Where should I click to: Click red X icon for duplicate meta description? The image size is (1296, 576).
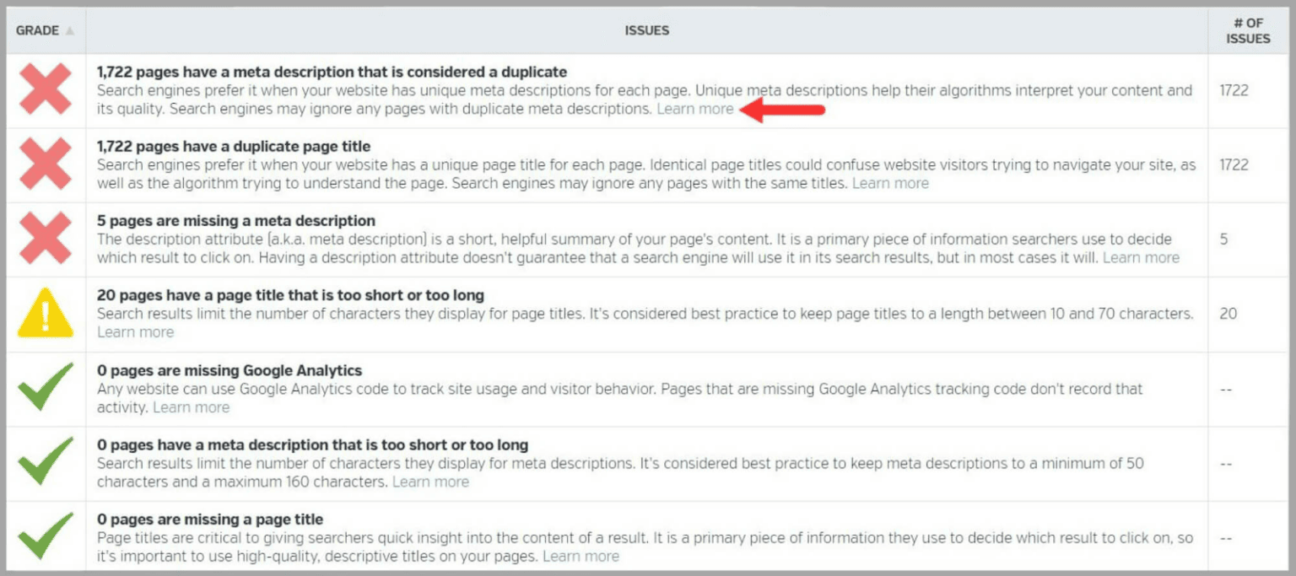tap(46, 91)
